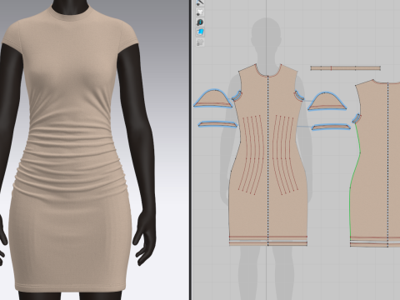Select the right sleeve band piece
400x300 pixels.
coord(331,127)
